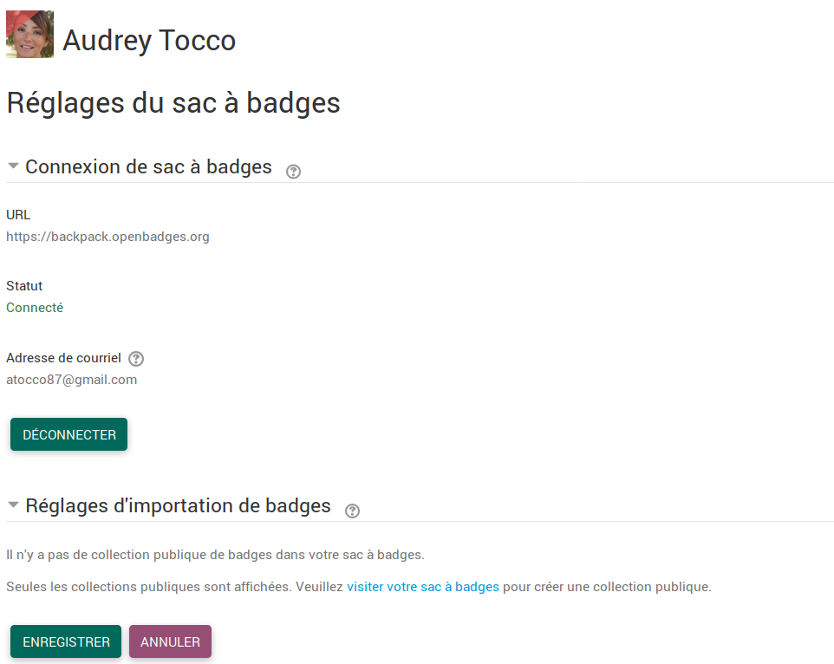Click Audrey Tocco's profile picture
This screenshot has height=664, width=834.
(30, 35)
